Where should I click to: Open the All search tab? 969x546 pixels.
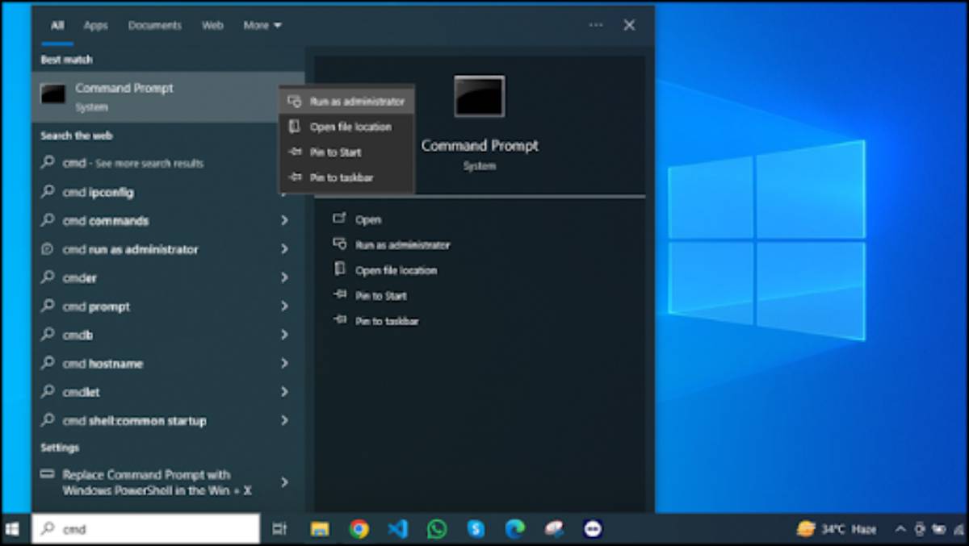(x=57, y=26)
